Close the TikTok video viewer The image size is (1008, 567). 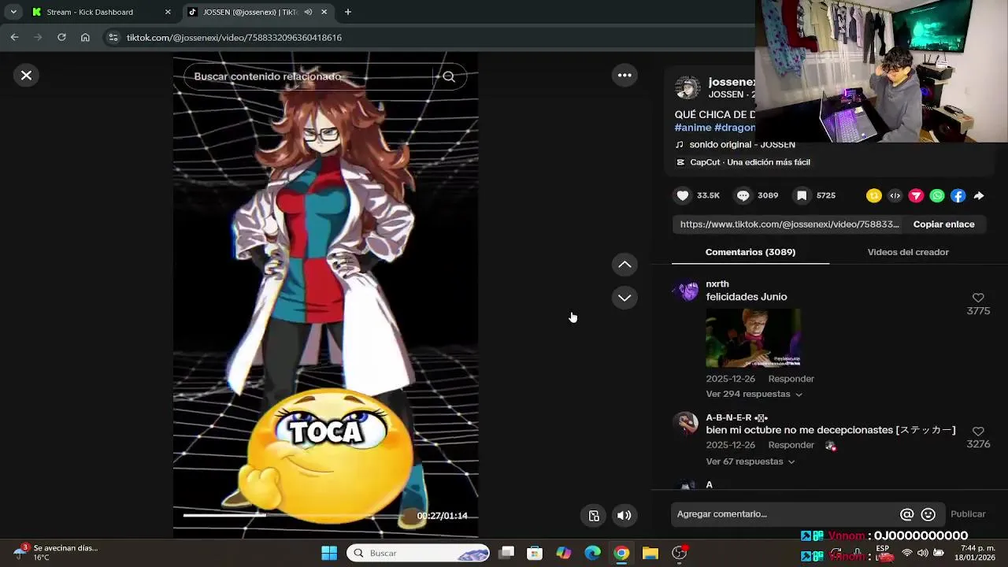[x=26, y=76]
